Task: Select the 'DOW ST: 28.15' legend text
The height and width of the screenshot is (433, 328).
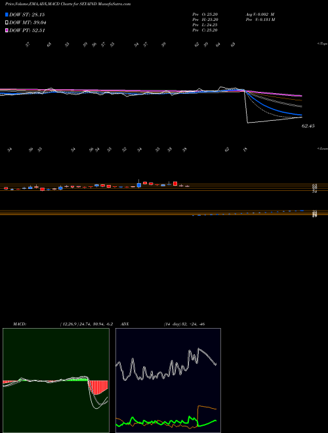Action: click(x=27, y=14)
